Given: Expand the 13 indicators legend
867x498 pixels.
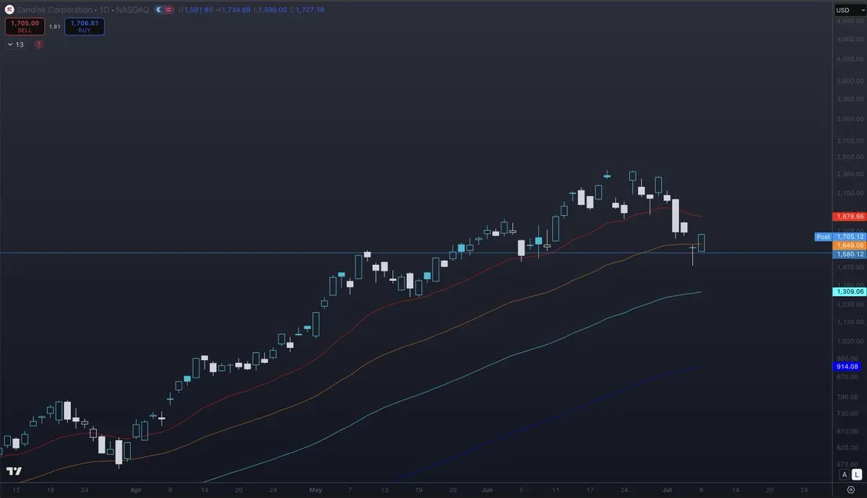Looking at the screenshot, I should (x=16, y=45).
